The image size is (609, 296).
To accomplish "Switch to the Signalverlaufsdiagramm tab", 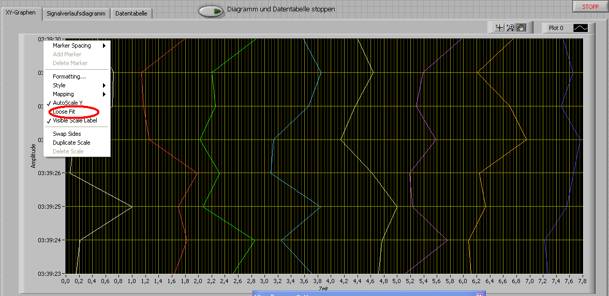I will (x=76, y=13).
